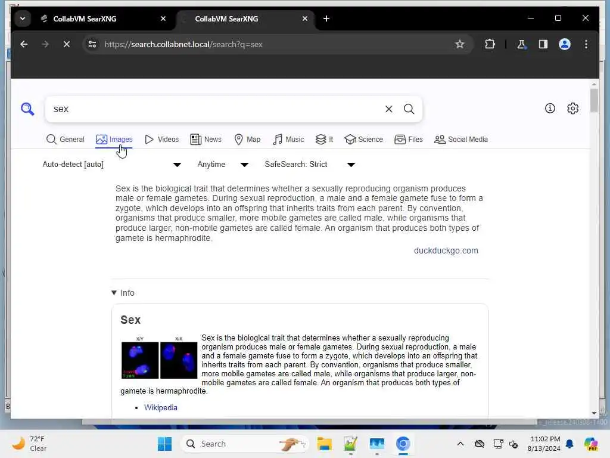This screenshot has width=610, height=458.
Task: Open the Anytime time range dropdown
Action: click(x=223, y=165)
